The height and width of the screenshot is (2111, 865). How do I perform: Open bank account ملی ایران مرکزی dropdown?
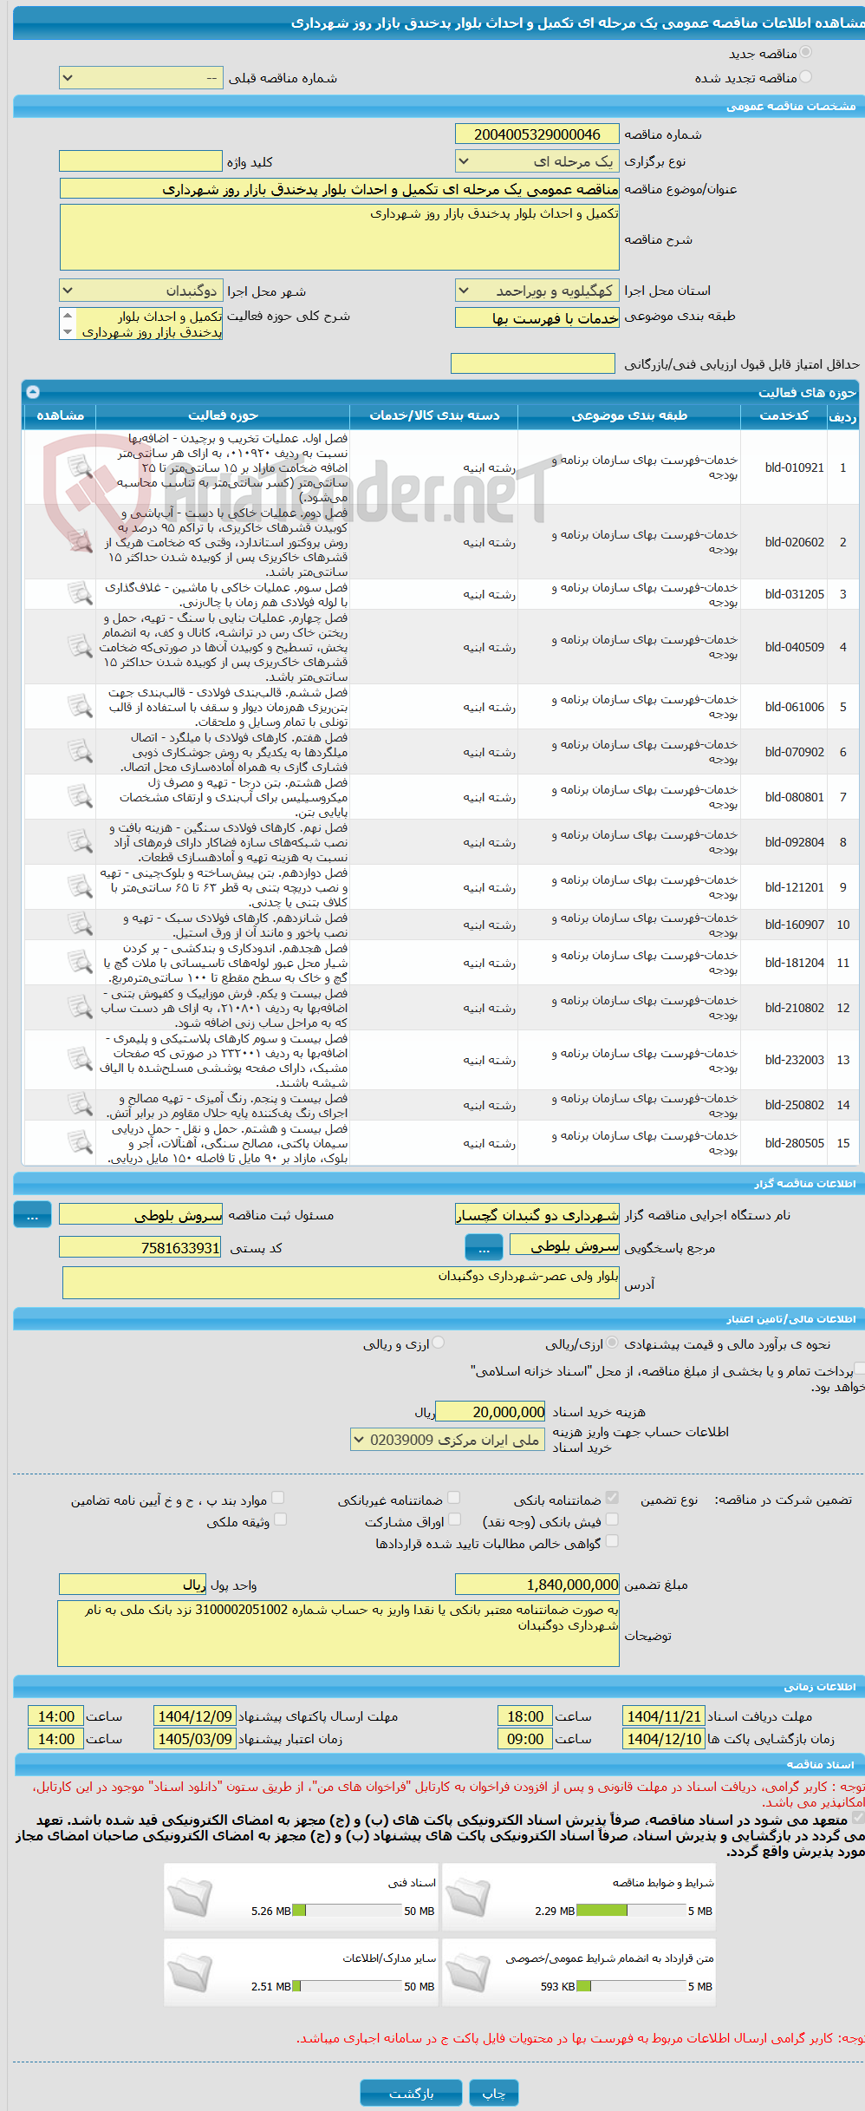tap(447, 1440)
